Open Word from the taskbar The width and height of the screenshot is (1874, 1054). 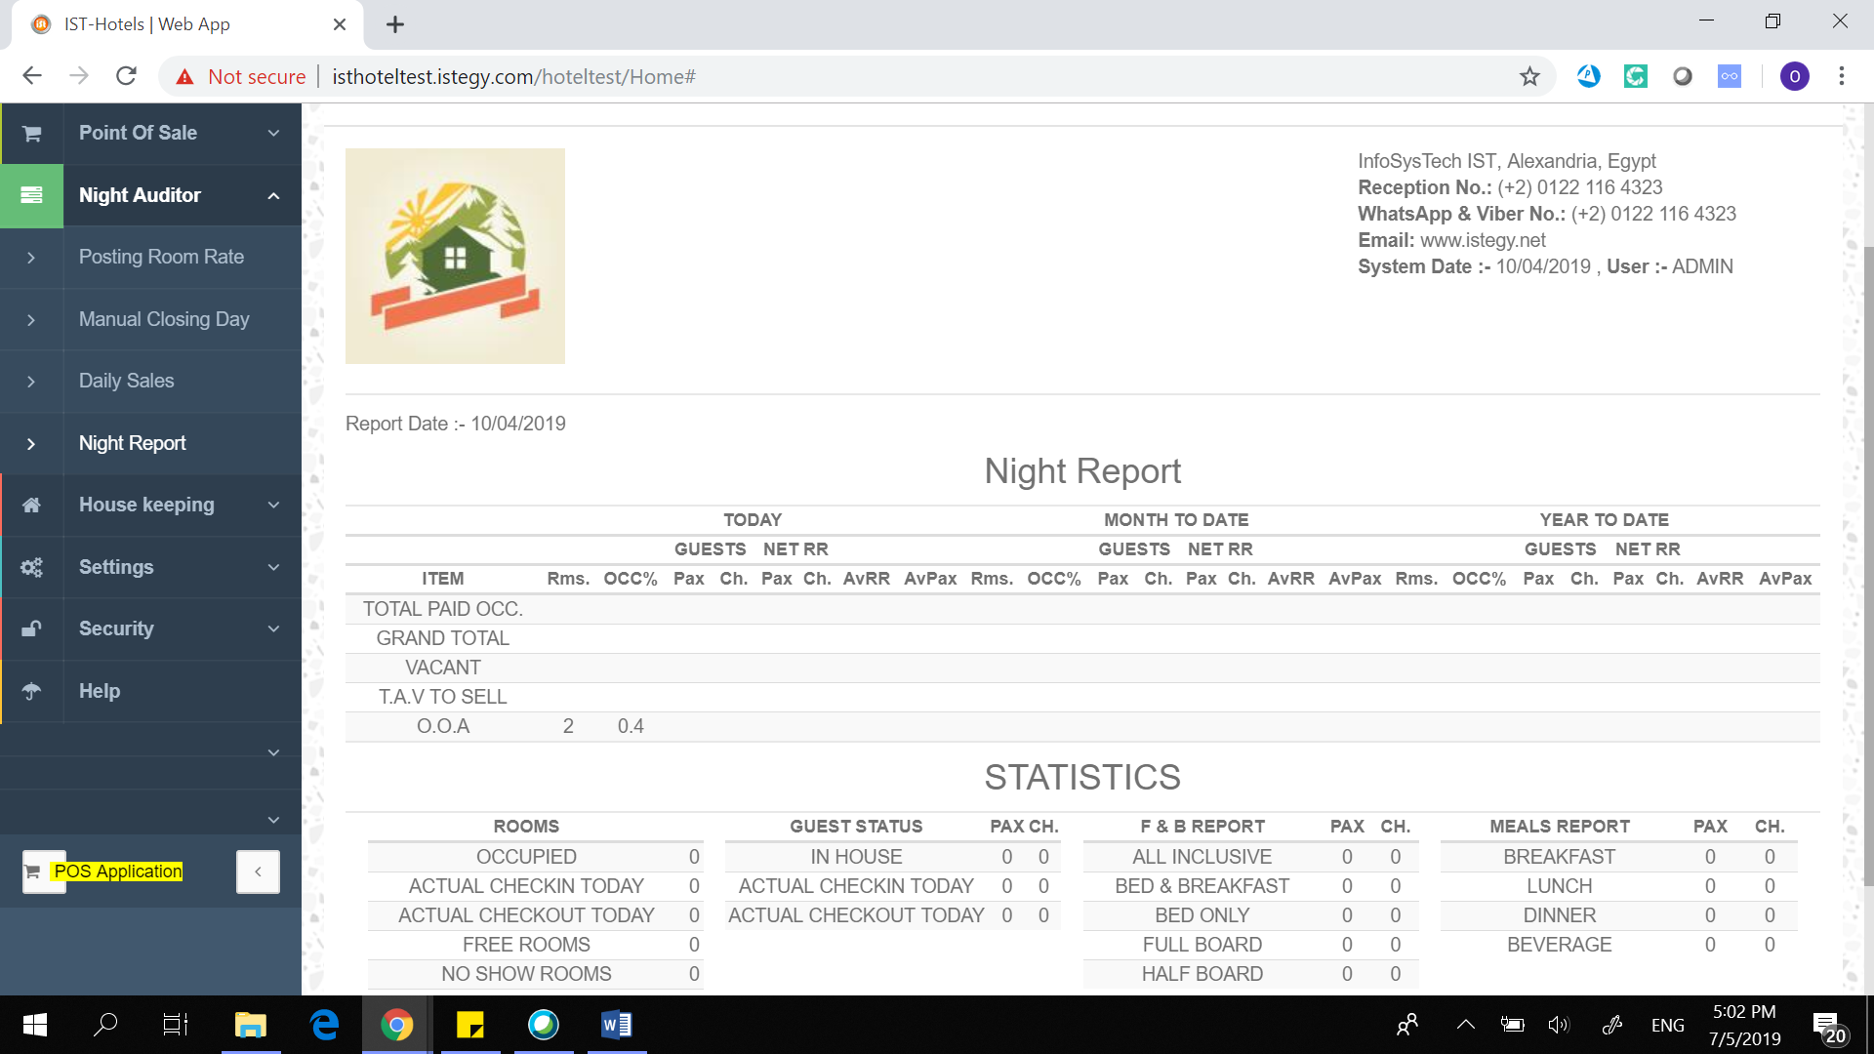tap(616, 1025)
